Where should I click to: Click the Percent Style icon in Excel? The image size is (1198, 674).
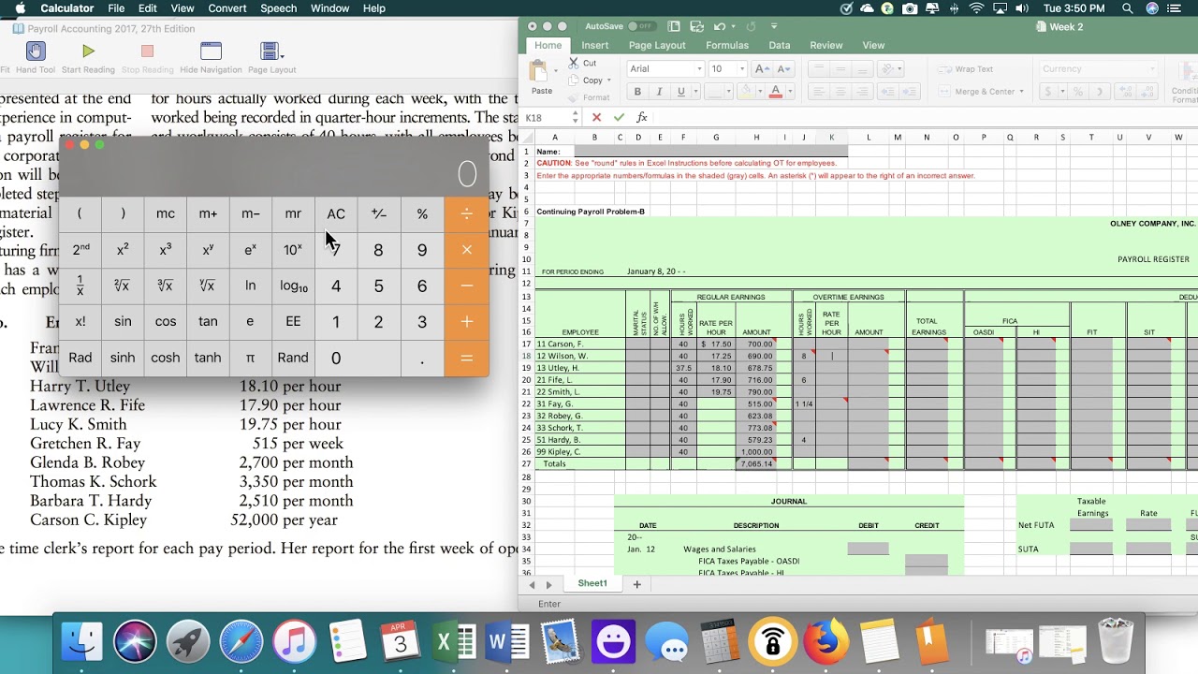click(x=1078, y=92)
